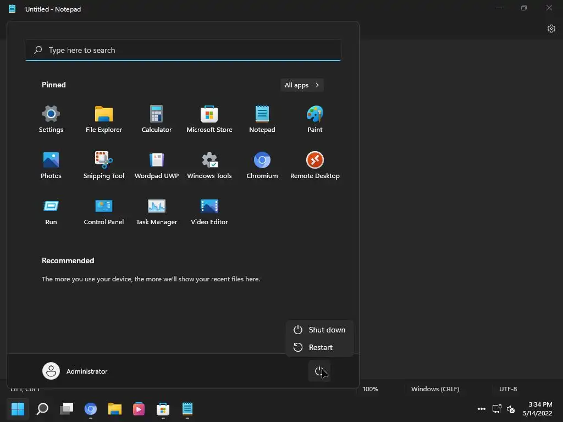
Task: Expand the All apps list
Action: pyautogui.click(x=302, y=85)
